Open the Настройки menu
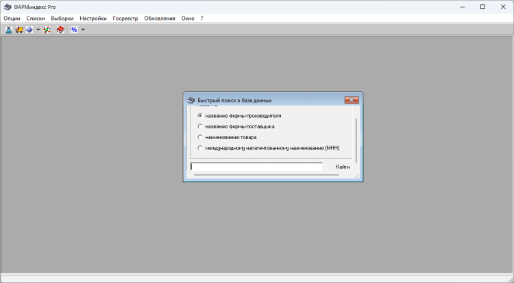Image resolution: width=514 pixels, height=283 pixels. click(x=93, y=19)
